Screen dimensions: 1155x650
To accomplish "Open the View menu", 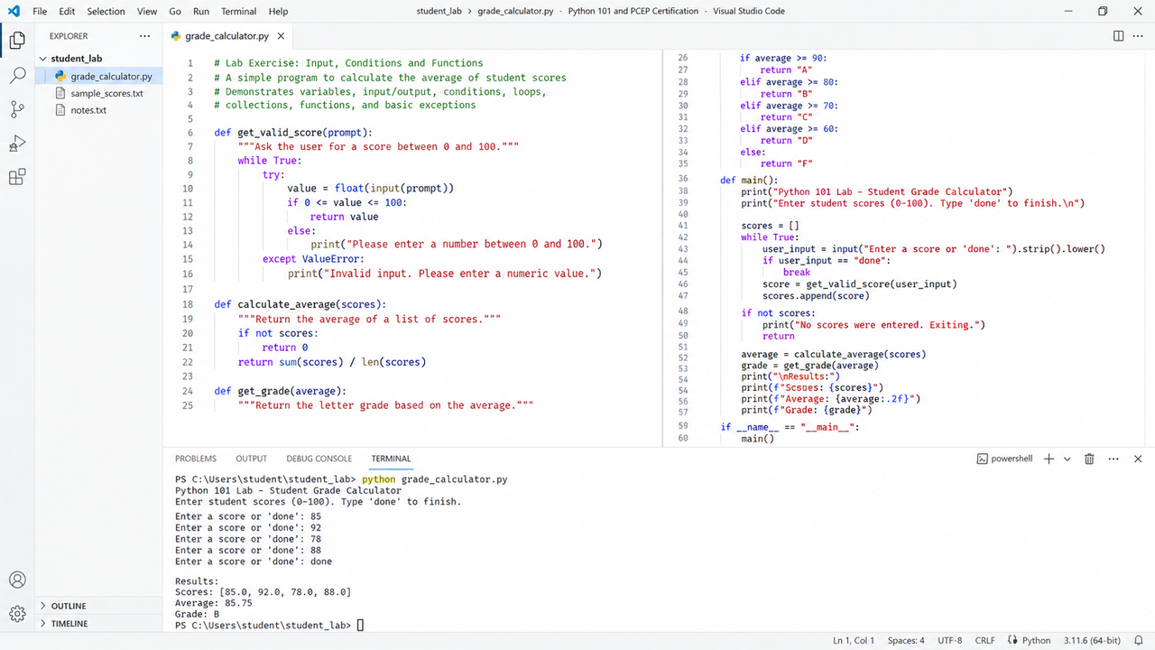I will click(x=147, y=11).
